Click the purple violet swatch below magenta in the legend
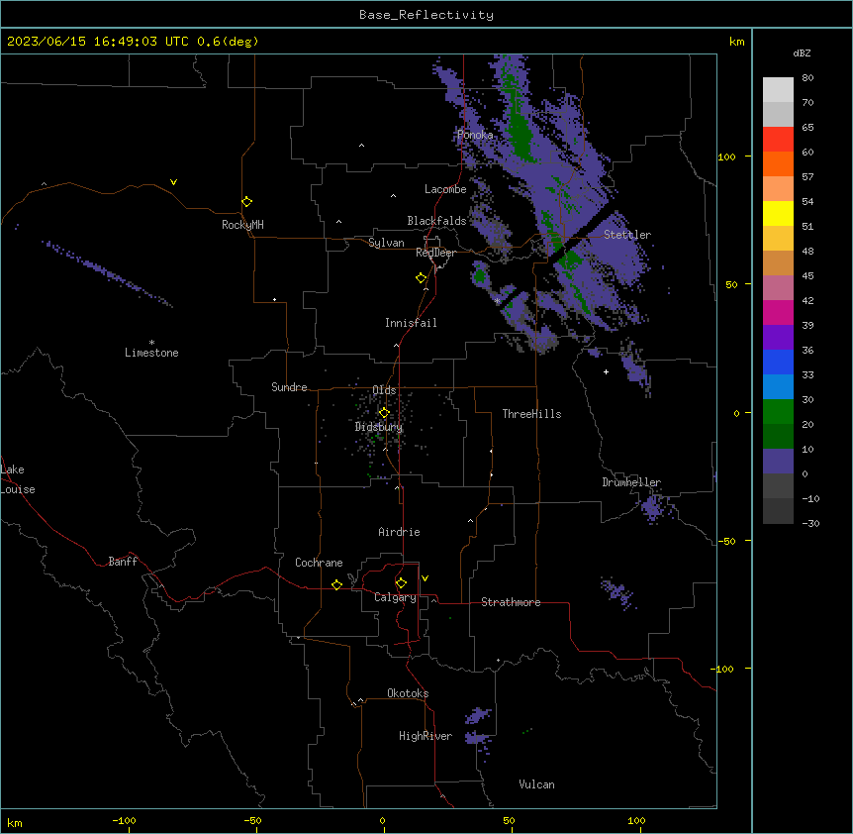The height and width of the screenshot is (834, 853). click(x=778, y=338)
